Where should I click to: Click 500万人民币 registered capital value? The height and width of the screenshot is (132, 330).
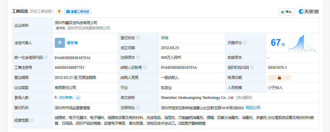pyautogui.click(x=171, y=57)
